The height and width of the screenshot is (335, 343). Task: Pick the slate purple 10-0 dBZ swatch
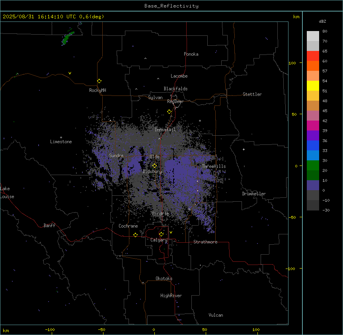point(313,185)
